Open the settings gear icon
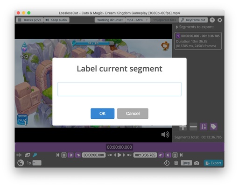The image size is (239, 187). coord(220,20)
